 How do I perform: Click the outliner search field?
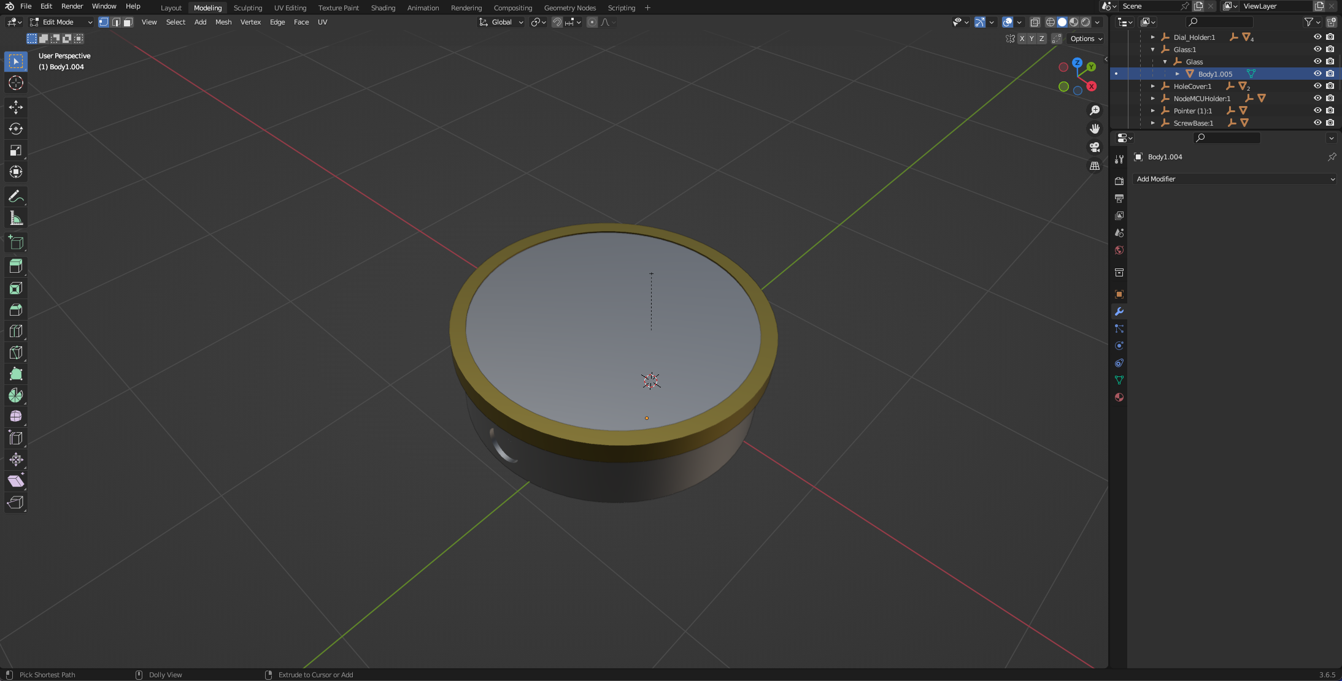coord(1220,22)
